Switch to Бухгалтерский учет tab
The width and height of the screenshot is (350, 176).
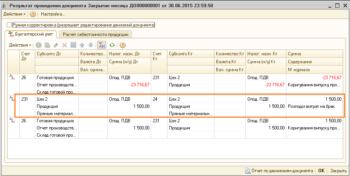[31, 34]
